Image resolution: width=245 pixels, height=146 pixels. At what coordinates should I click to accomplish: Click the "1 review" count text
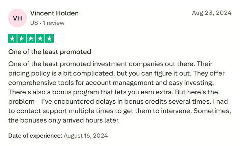[53, 23]
